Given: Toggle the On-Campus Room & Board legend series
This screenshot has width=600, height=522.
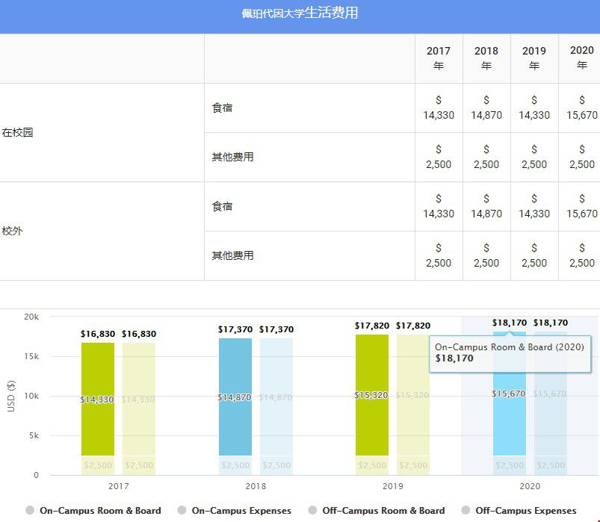Looking at the screenshot, I should click(93, 511).
